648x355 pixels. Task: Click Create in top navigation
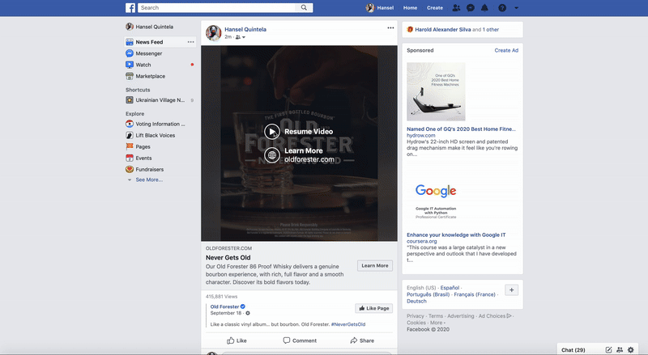[x=435, y=8]
